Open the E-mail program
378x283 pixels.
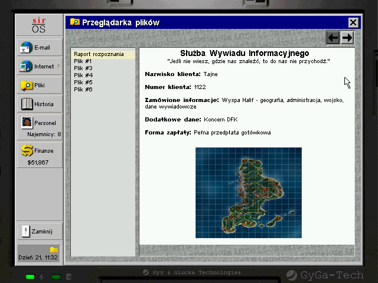tap(40, 48)
